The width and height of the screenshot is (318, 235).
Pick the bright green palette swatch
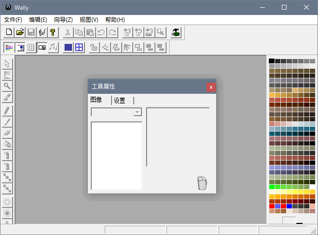coord(272,187)
